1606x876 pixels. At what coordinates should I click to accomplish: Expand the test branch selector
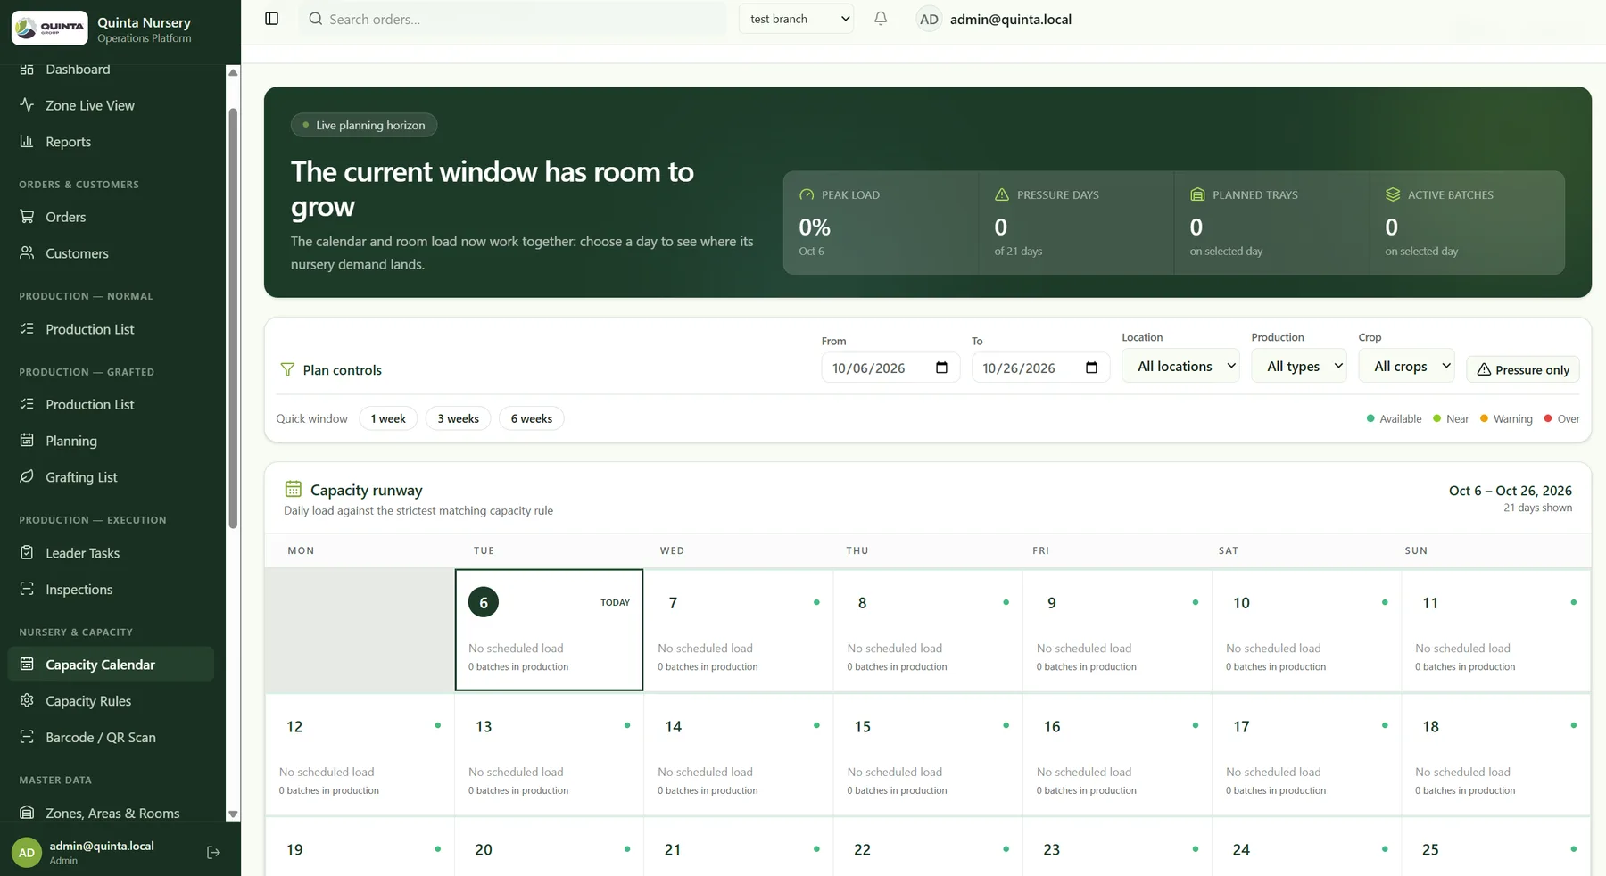[796, 19]
